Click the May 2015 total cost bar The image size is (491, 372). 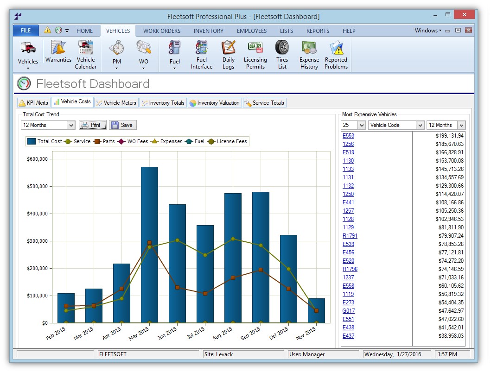point(149,204)
